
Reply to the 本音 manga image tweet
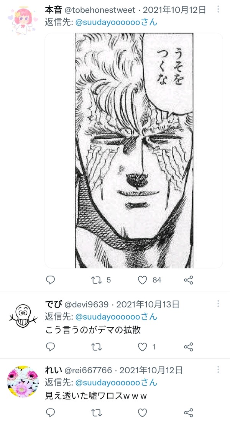point(50,280)
